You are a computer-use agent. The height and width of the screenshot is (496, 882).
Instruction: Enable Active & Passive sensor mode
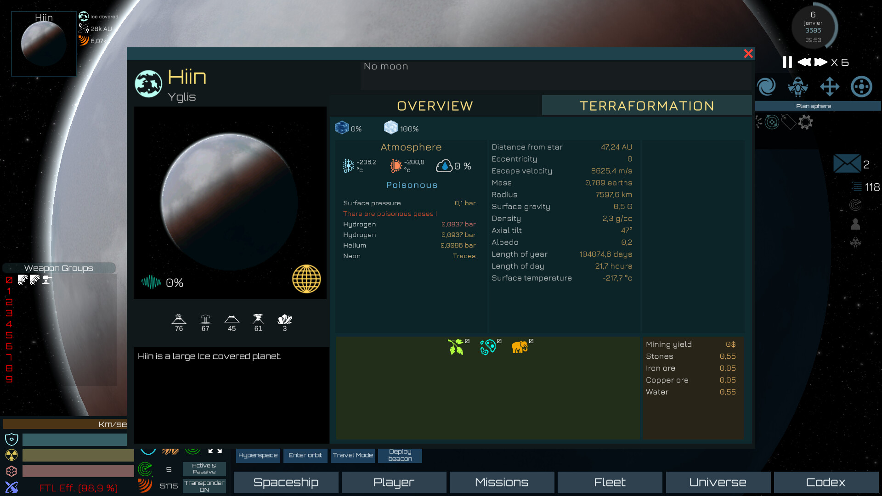[204, 468]
